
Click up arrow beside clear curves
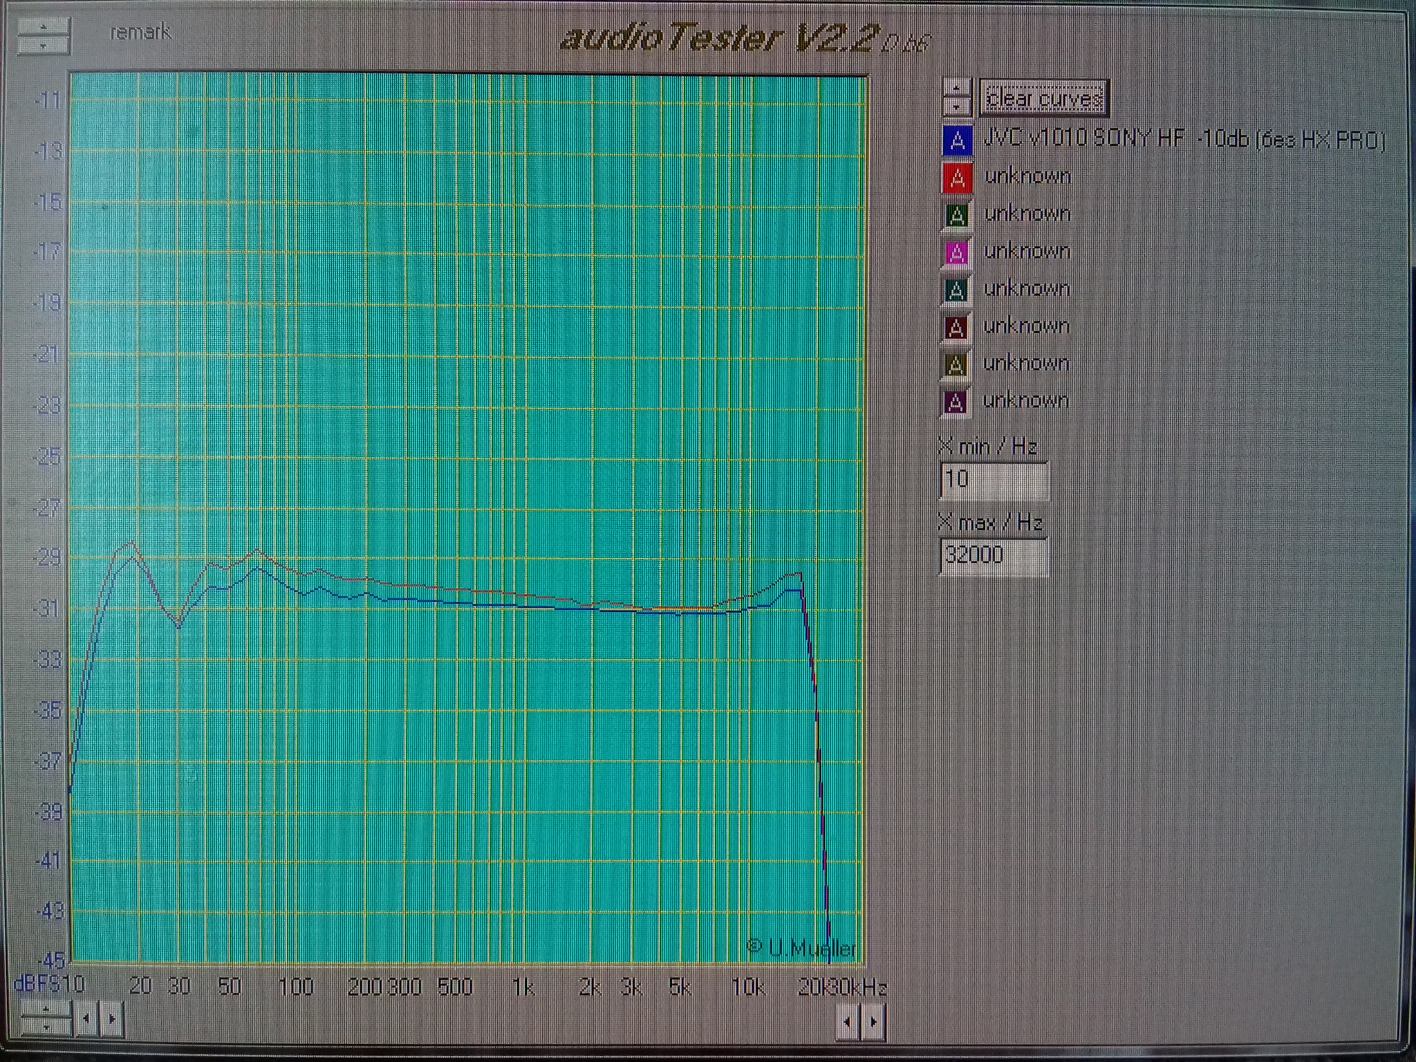coord(957,88)
